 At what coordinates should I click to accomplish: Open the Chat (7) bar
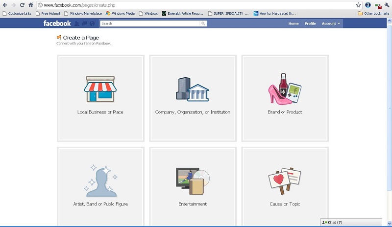coord(351,222)
